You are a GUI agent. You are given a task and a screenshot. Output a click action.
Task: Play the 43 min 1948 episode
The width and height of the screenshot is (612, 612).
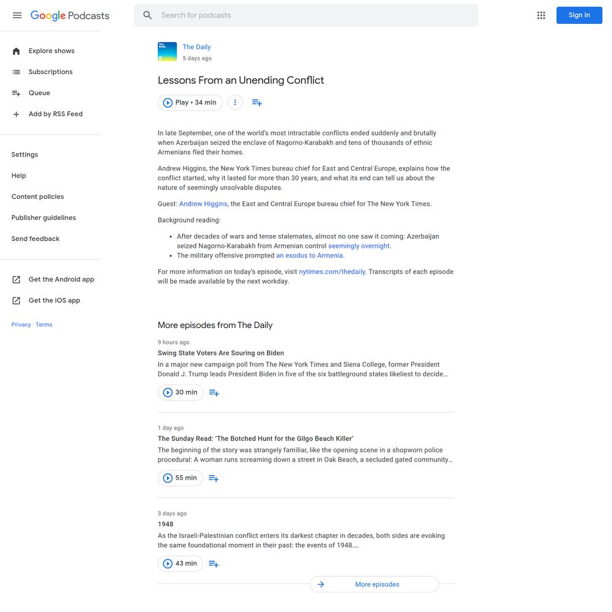(181, 564)
